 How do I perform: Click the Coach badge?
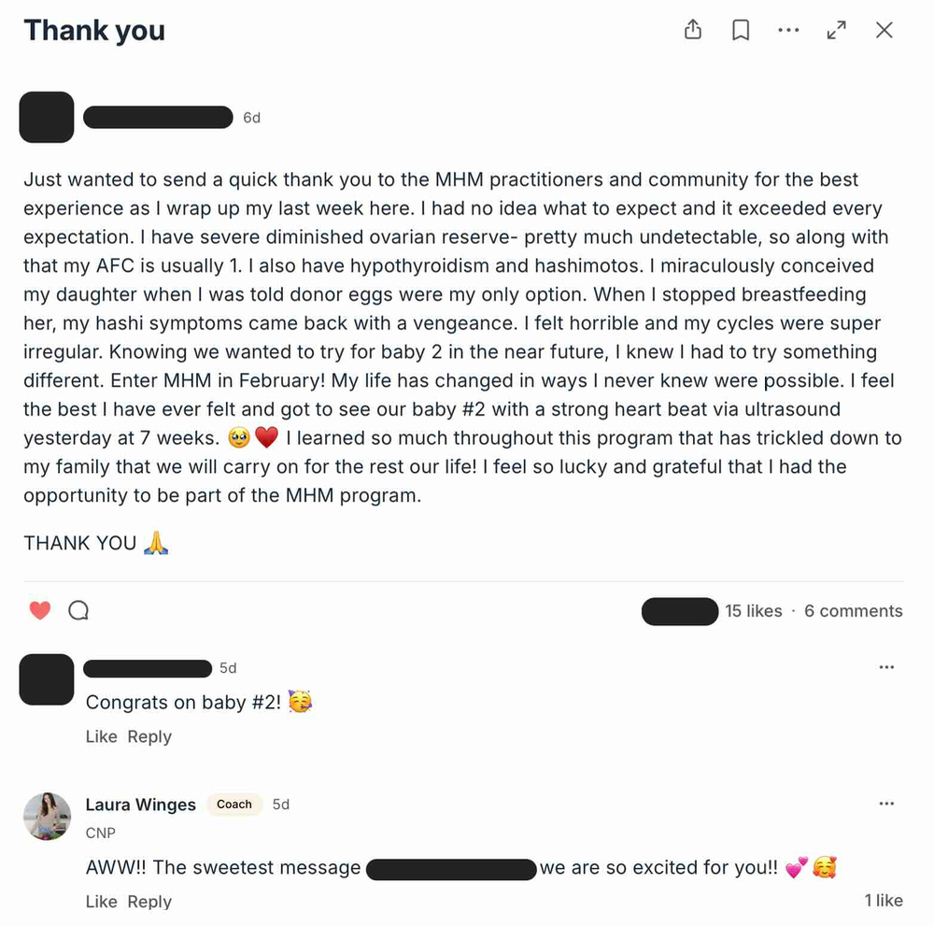click(234, 805)
